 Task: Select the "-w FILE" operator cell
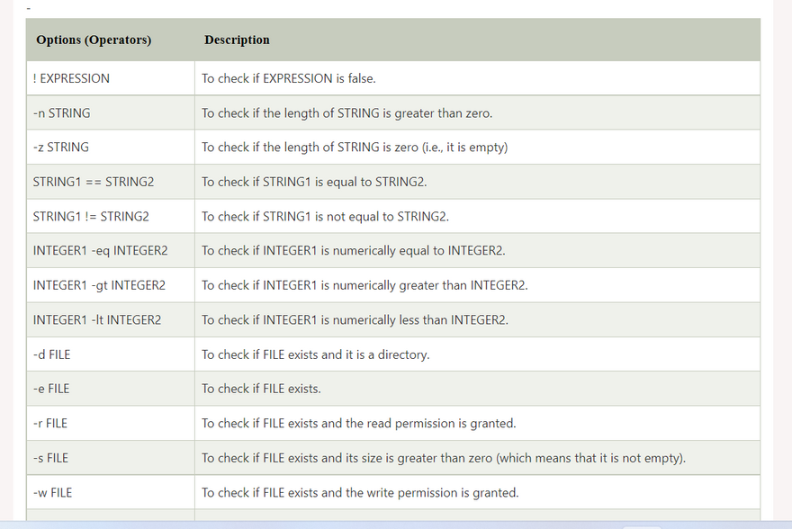(x=52, y=493)
